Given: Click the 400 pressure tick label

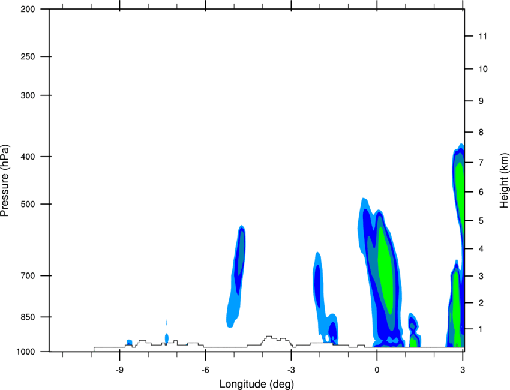Looking at the screenshot, I should click(28, 157).
